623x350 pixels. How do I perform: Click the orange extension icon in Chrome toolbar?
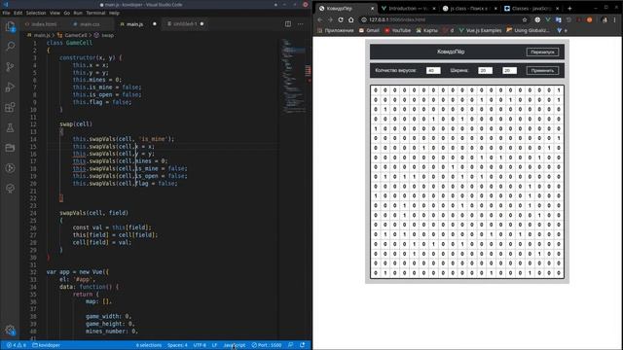click(x=589, y=19)
